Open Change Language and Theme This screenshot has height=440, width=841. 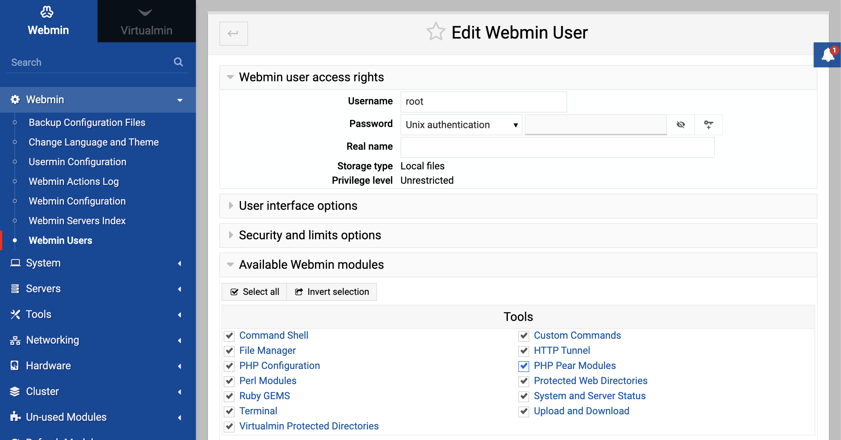94,142
